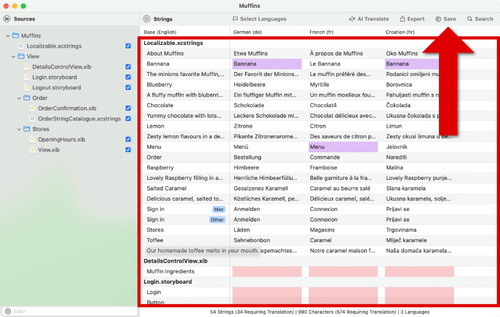Click the Save toolbar icon

pyautogui.click(x=438, y=19)
